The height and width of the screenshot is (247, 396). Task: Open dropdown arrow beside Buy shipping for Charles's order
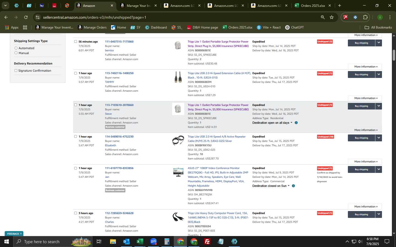click(x=379, y=214)
